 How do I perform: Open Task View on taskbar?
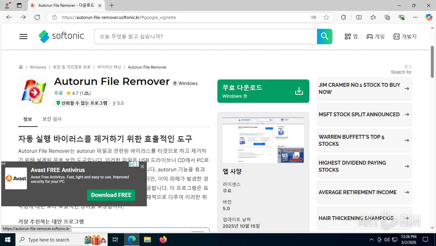coord(116,240)
